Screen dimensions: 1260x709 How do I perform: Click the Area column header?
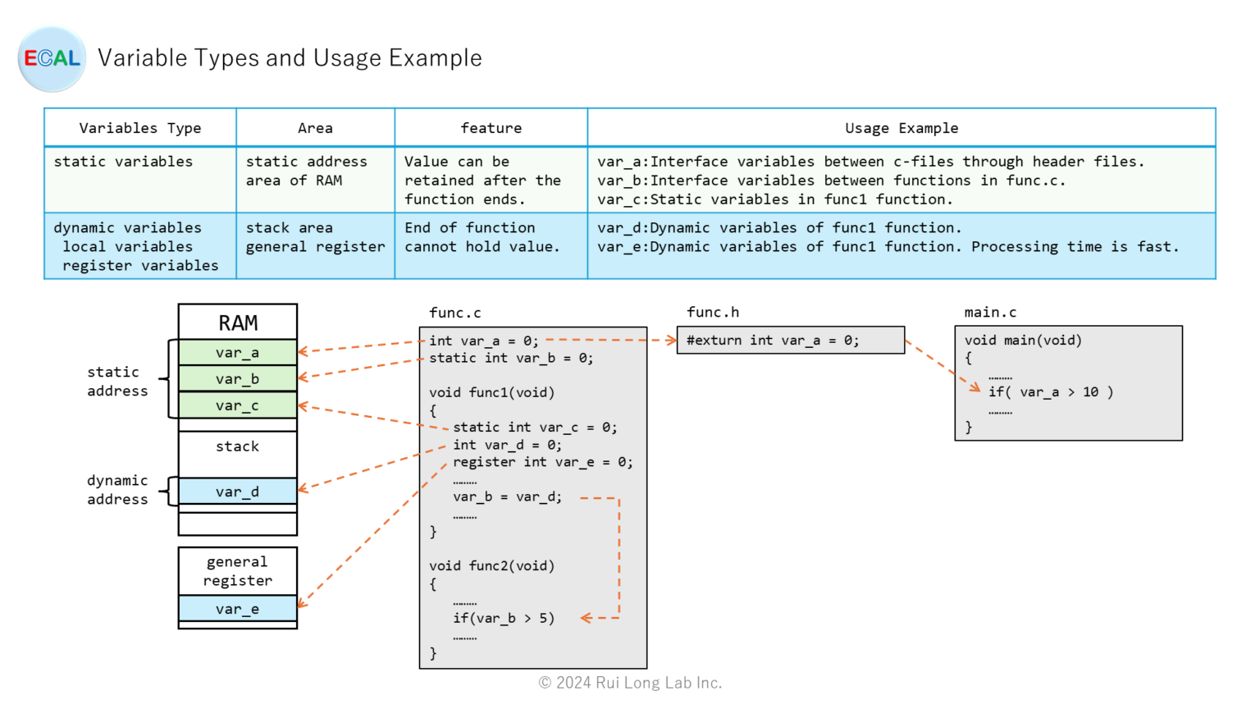coord(315,127)
